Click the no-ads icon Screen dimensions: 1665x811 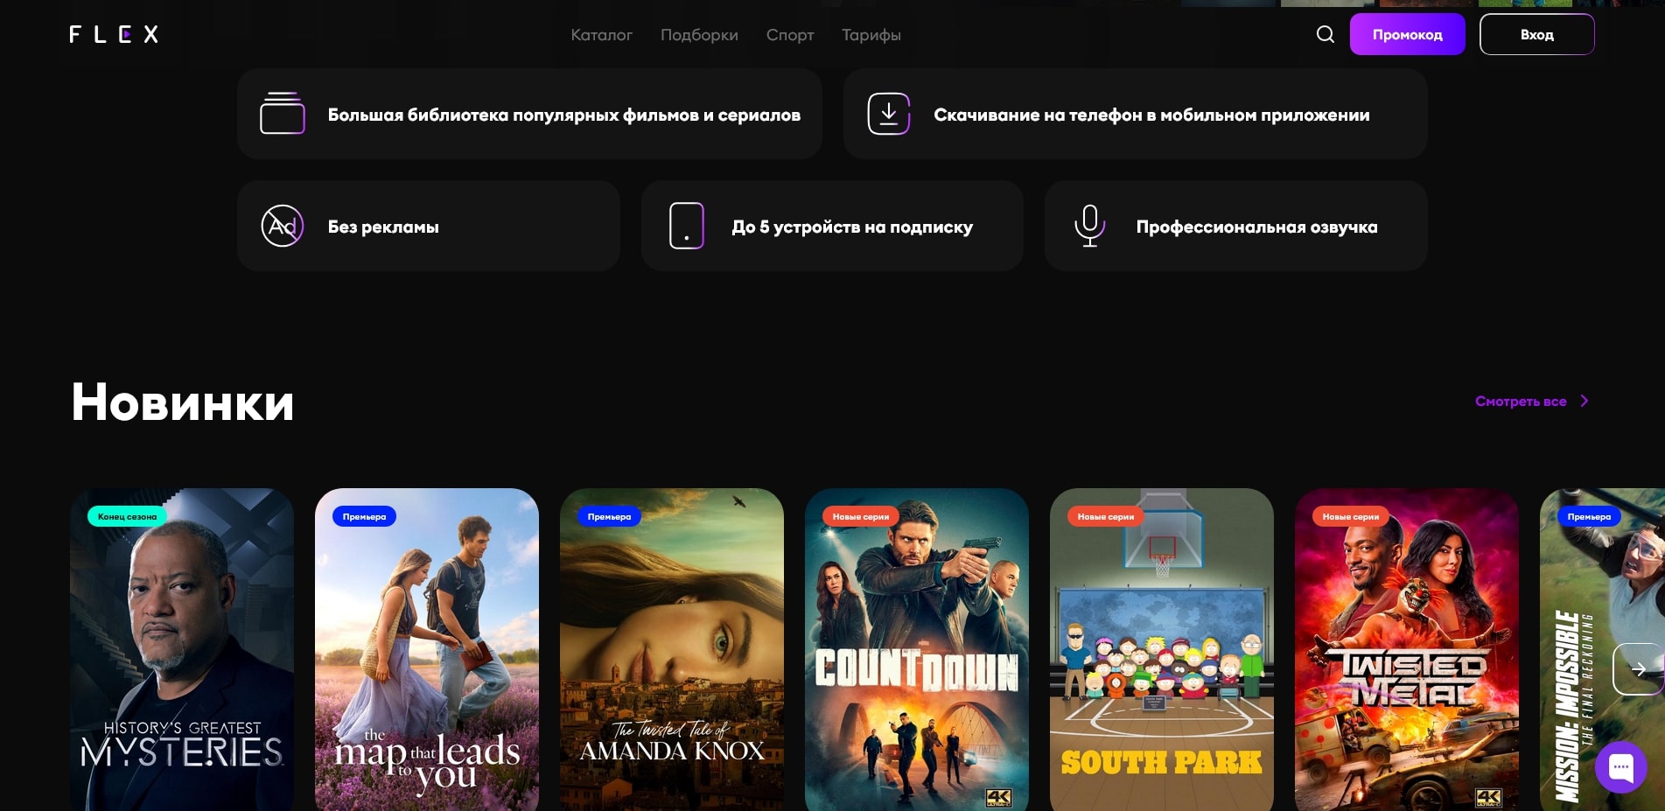pyautogui.click(x=282, y=226)
